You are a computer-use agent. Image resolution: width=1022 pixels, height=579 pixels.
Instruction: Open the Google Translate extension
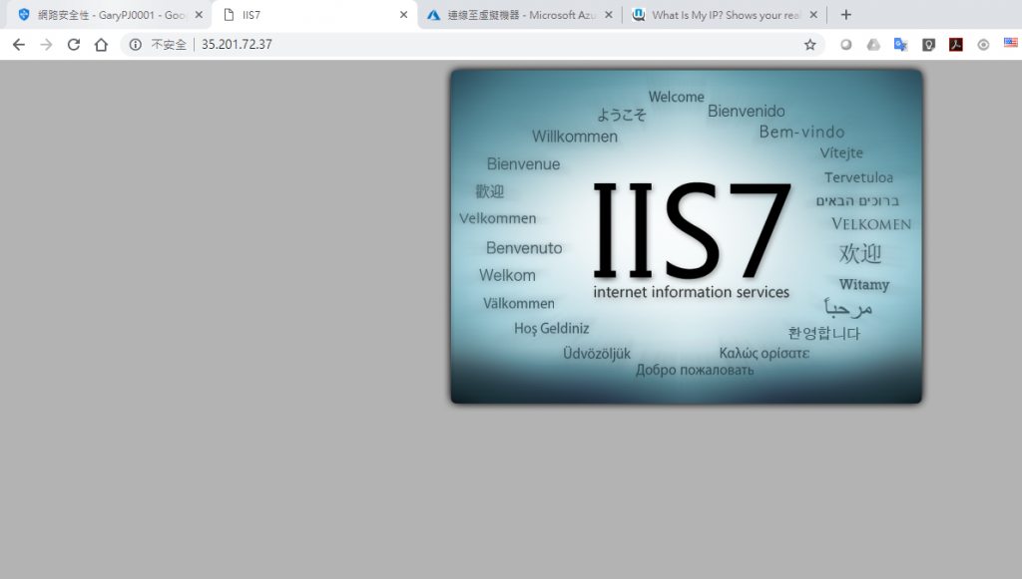(901, 44)
